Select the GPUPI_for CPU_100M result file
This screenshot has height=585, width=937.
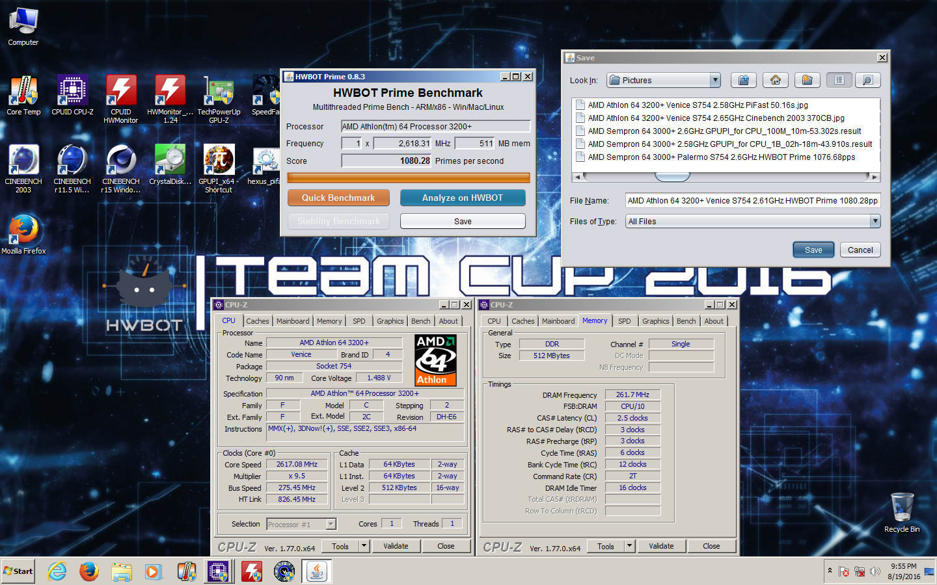[x=719, y=131]
